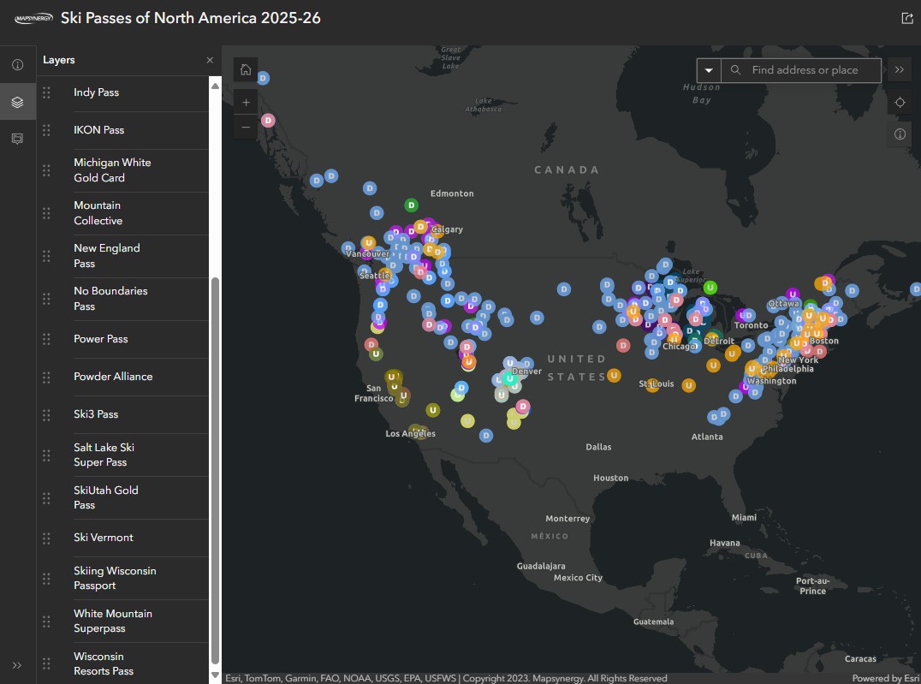This screenshot has width=921, height=684.
Task: Select the IKON Pass layer
Action: [98, 130]
